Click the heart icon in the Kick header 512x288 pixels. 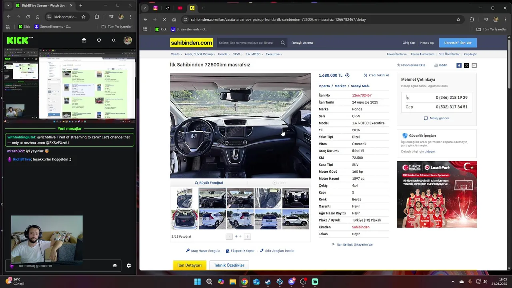pyautogui.click(x=99, y=40)
